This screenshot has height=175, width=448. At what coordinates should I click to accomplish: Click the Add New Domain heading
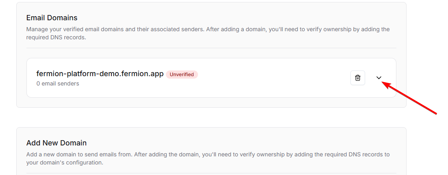tap(56, 143)
